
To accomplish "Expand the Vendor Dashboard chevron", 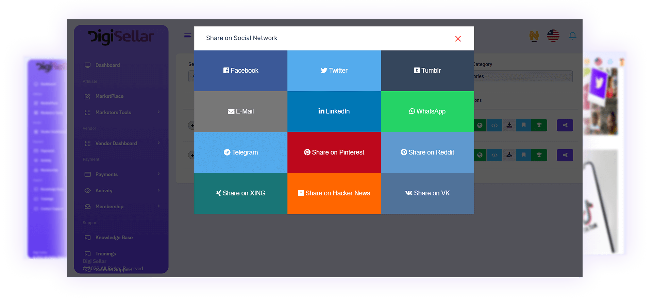I will [159, 143].
